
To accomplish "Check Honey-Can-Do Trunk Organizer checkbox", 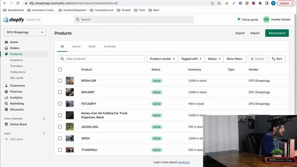I will click(60, 116).
